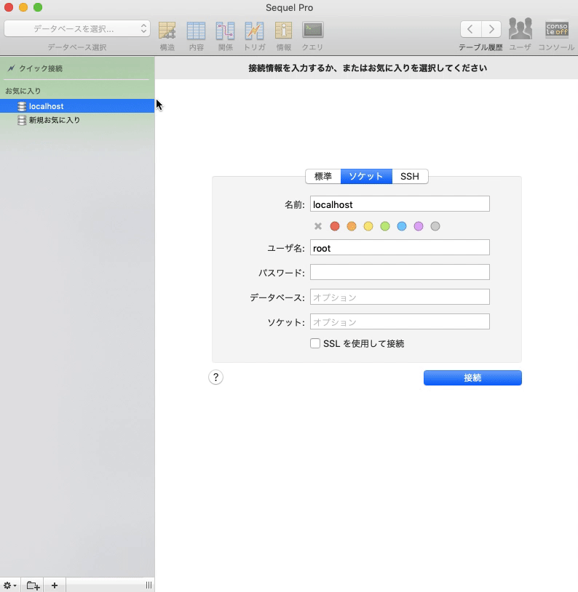The image size is (578, 592).
Task: Switch to the SSH connection tab
Action: (x=410, y=176)
